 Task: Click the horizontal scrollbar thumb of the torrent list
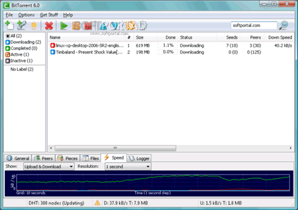tap(115, 148)
